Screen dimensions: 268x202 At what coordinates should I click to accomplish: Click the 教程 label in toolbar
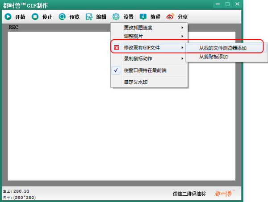(x=155, y=17)
